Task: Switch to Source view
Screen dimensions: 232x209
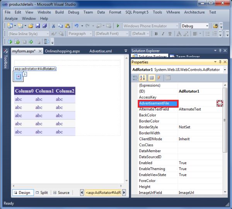Action: [61, 192]
